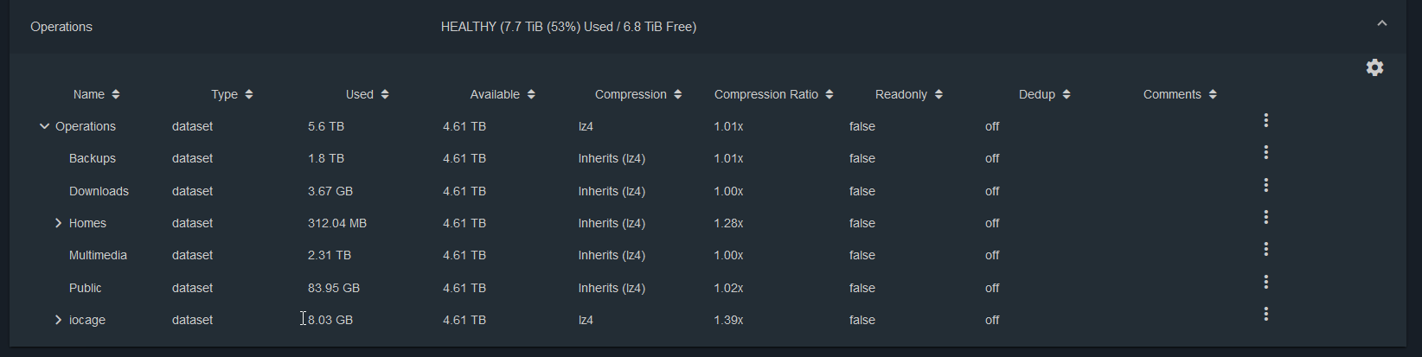Screen dimensions: 1422x357
Task: Open three-dot menu for Multimedia dataset
Action: [x=1265, y=249]
